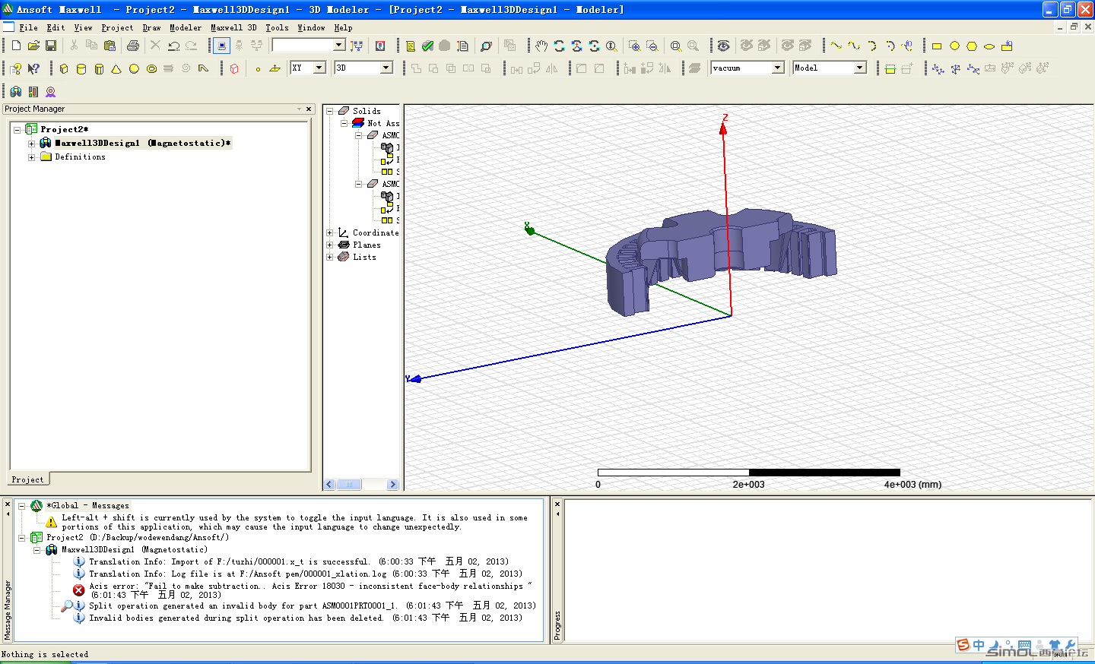The height and width of the screenshot is (664, 1095).
Task: Select the Pan hand tool
Action: [x=541, y=46]
